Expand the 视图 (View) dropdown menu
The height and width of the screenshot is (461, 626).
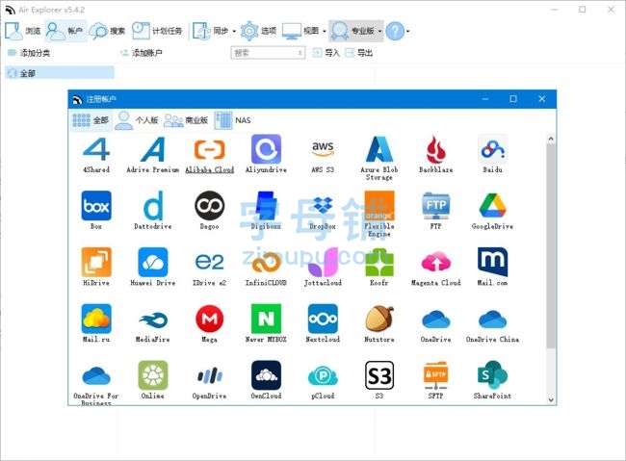click(x=324, y=31)
